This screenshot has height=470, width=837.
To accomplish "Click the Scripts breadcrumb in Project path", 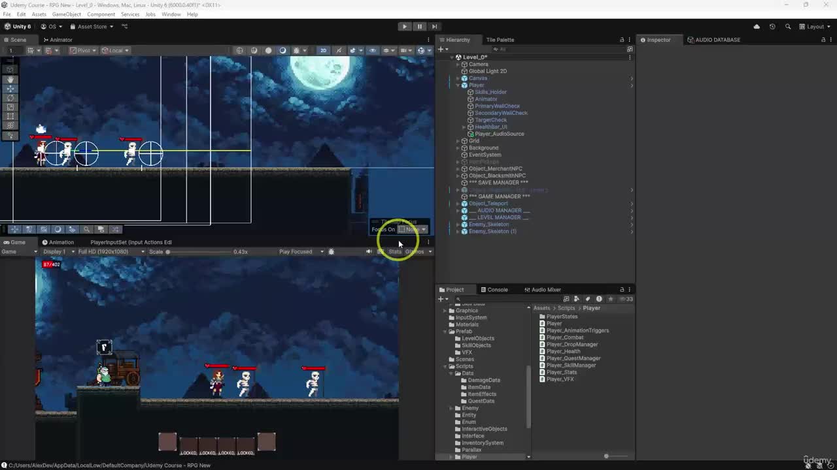I will point(566,308).
